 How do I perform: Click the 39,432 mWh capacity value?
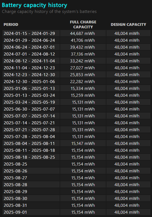pos(82,47)
